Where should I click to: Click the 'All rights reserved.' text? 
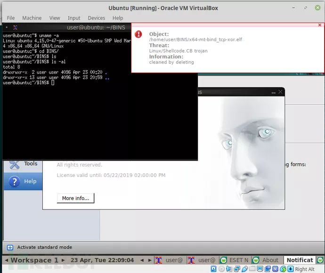[80, 165]
